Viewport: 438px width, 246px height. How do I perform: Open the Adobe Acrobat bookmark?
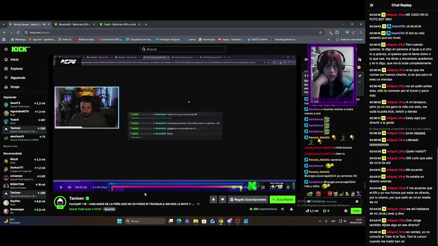coord(83,40)
